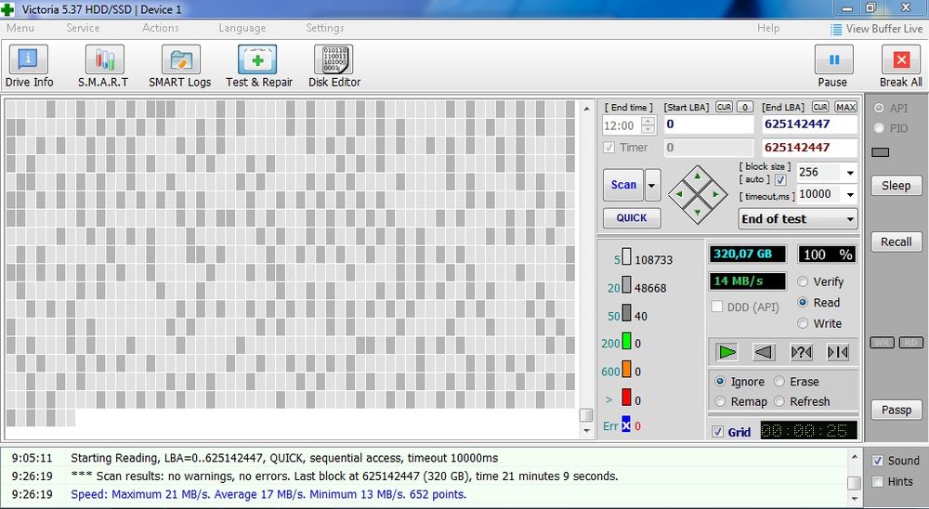929x509 pixels.
Task: Click the red slow-block color swatch
Action: [x=626, y=398]
